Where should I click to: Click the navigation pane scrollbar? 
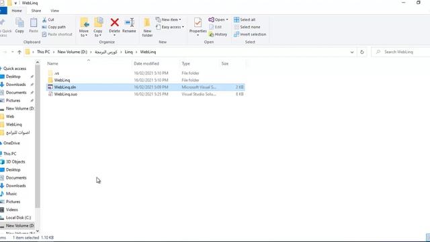click(x=38, y=136)
